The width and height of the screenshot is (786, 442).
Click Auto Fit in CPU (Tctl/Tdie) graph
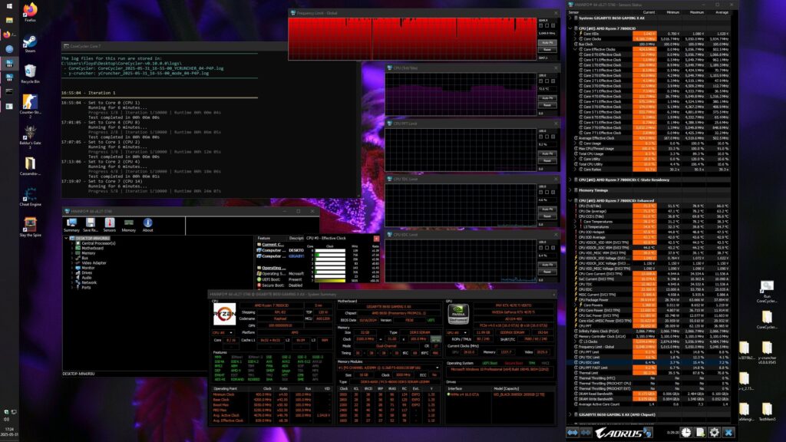[x=547, y=98]
